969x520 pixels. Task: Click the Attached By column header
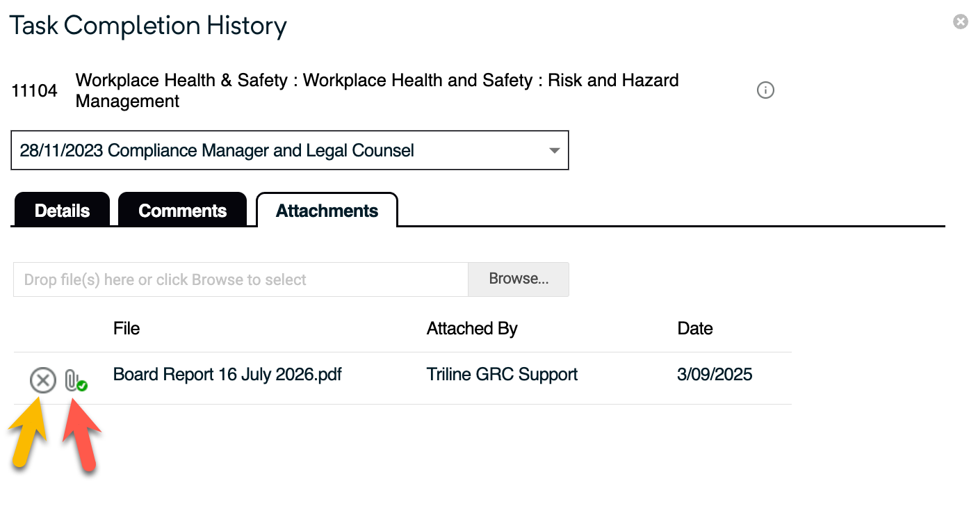pyautogui.click(x=472, y=329)
